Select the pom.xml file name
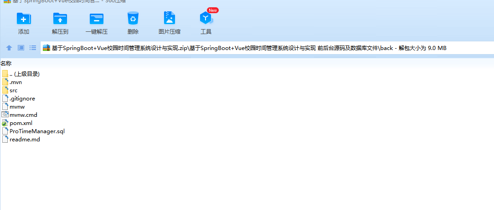The image size is (494, 210). [21, 123]
